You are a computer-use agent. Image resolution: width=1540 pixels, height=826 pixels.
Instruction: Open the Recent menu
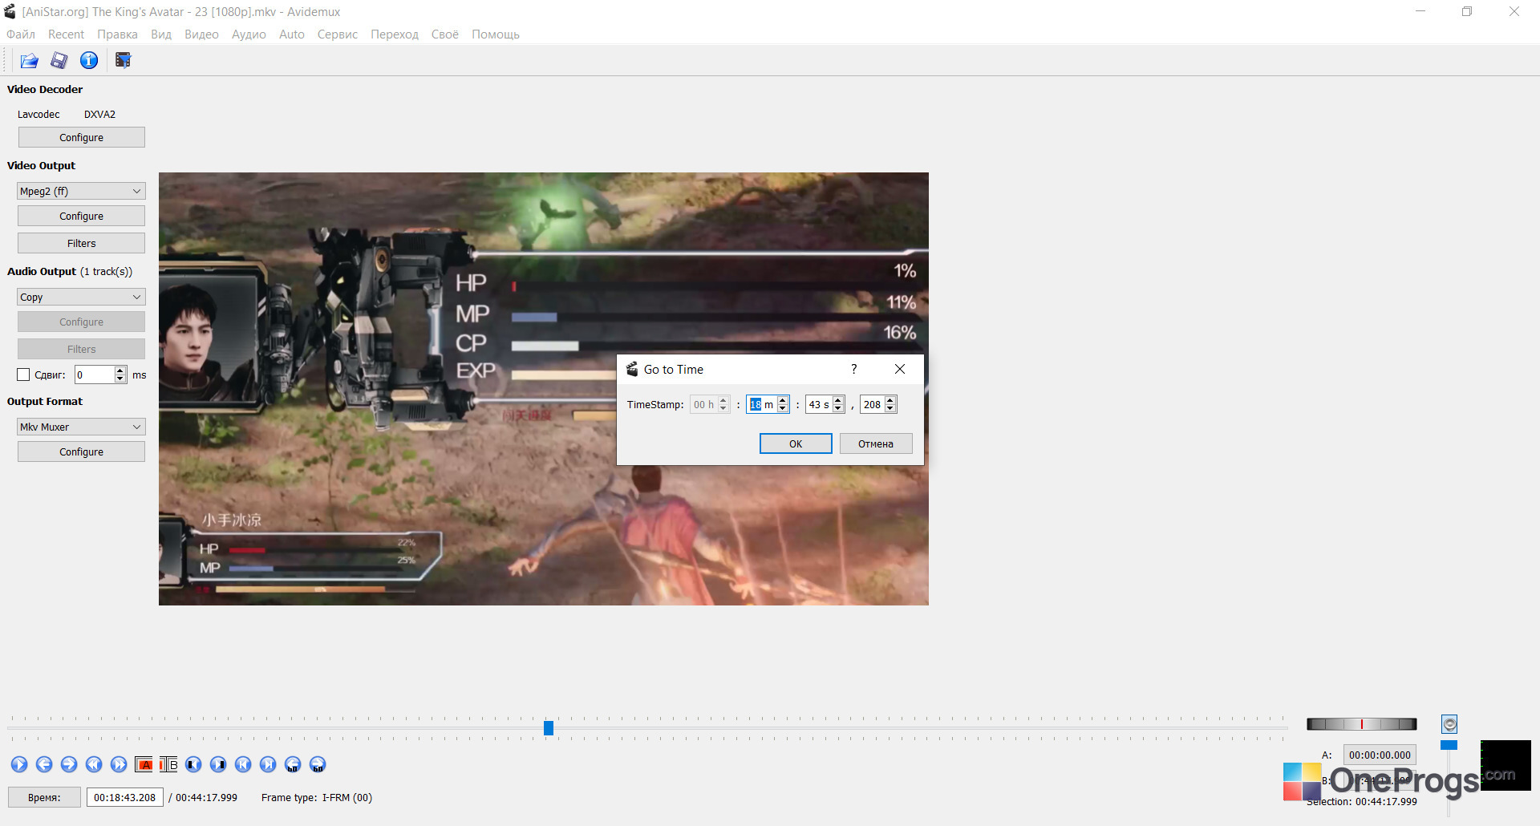click(66, 34)
